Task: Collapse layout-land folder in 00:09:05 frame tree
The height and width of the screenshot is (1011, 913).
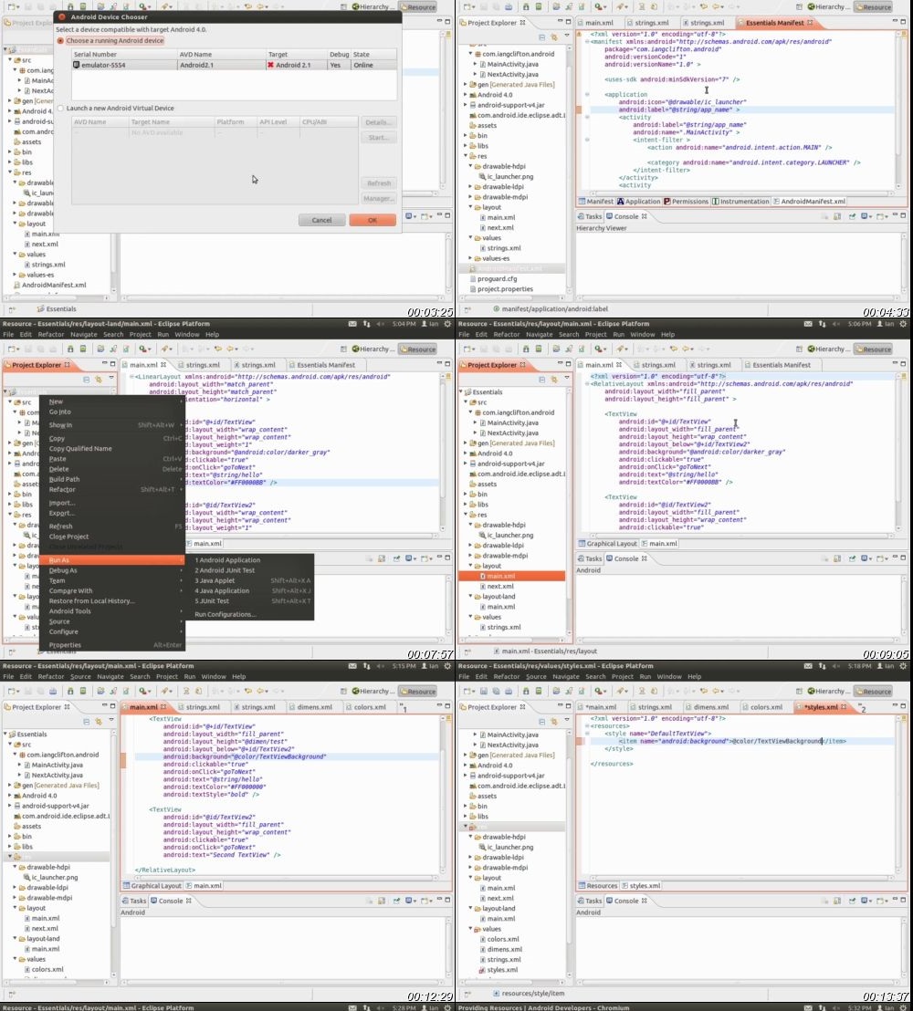Action: tap(470, 597)
